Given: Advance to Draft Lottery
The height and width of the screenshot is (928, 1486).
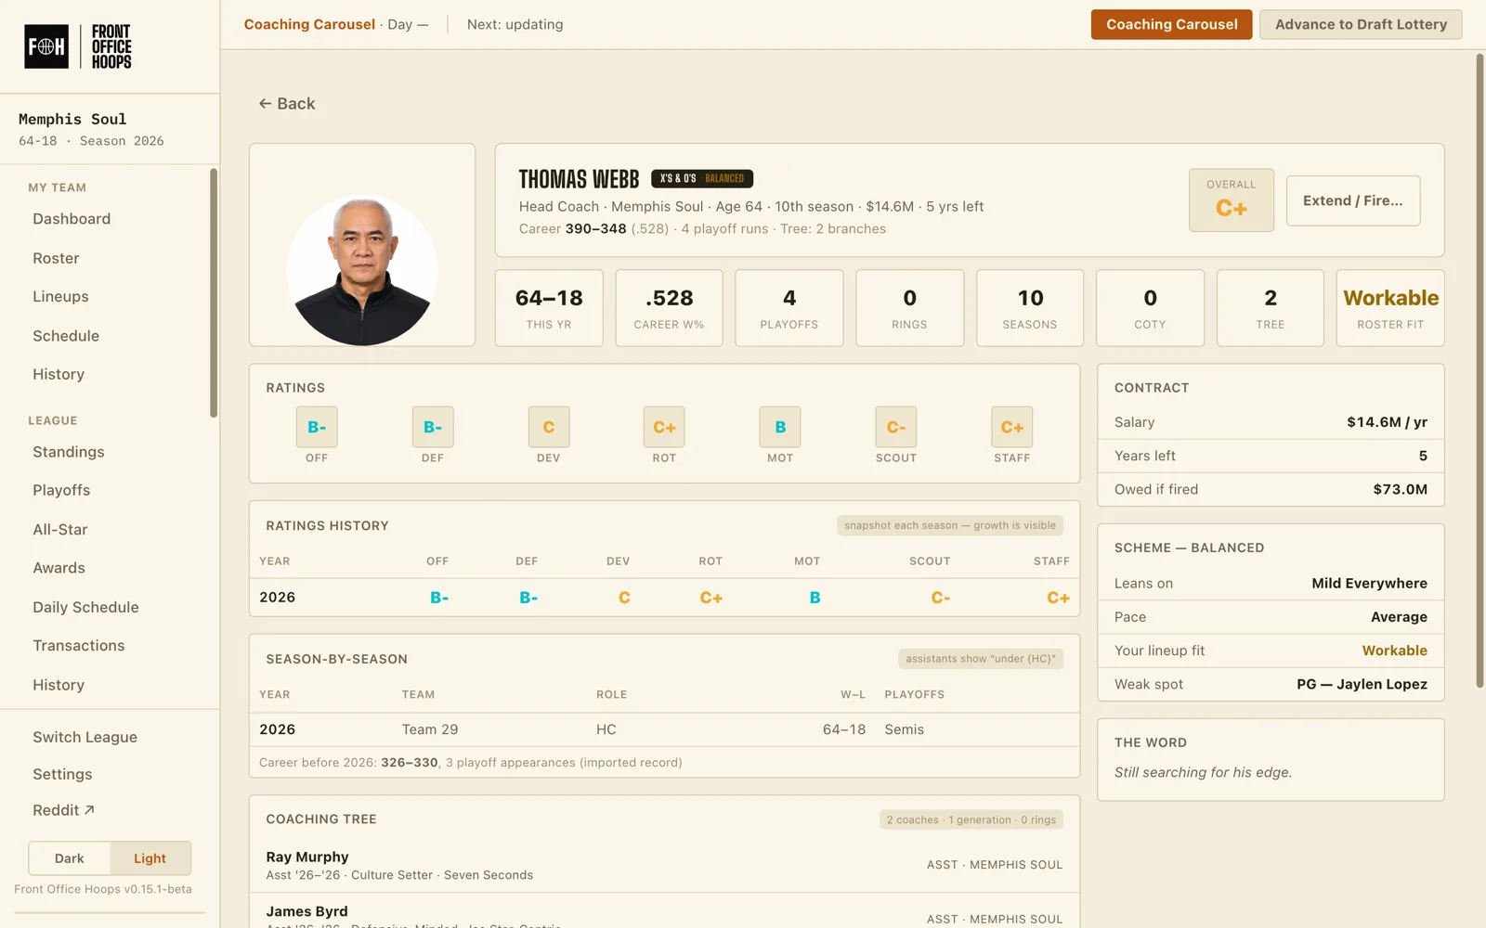Looking at the screenshot, I should [x=1361, y=24].
